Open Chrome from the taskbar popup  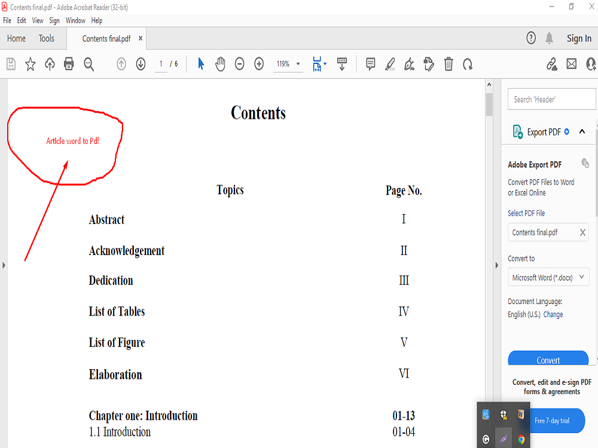tap(520, 438)
